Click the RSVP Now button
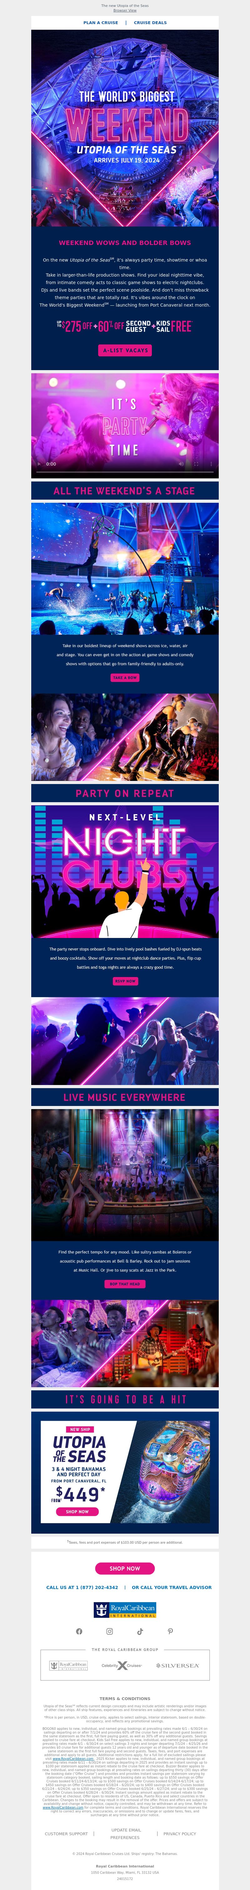Screen dimensions: 250x1890 tap(125, 981)
